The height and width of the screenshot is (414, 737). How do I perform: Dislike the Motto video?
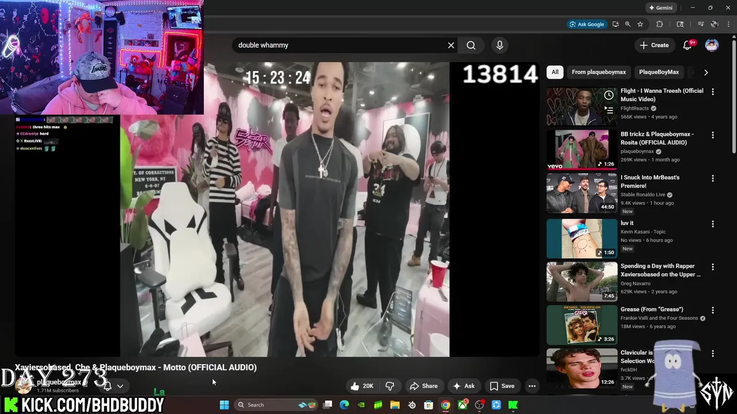[390, 386]
